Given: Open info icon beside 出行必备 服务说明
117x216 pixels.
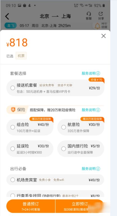Looking at the screenshot, I should coord(98,168).
